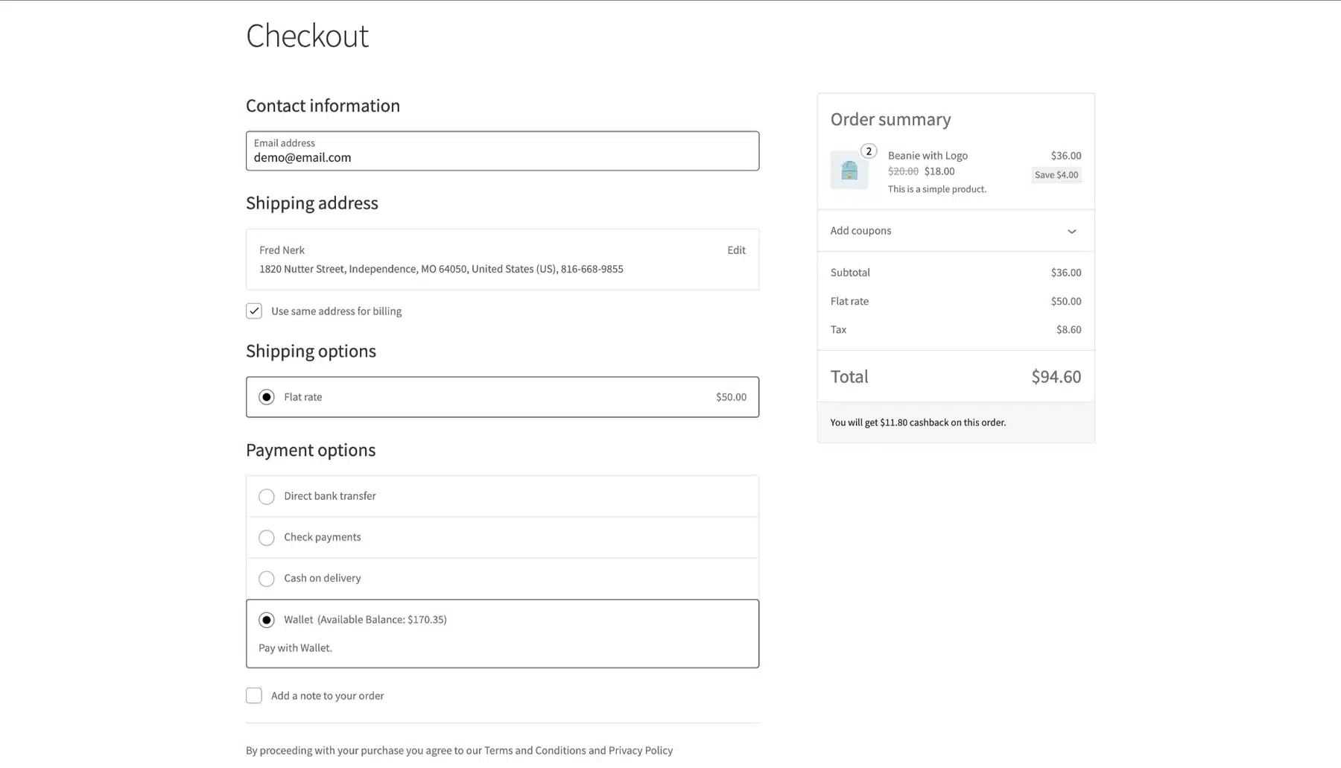Click the Beanie with Logo product name
Image resolution: width=1341 pixels, height=768 pixels.
[x=928, y=155]
